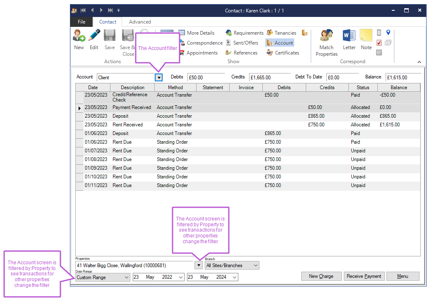Open the Certificates view

click(x=283, y=53)
